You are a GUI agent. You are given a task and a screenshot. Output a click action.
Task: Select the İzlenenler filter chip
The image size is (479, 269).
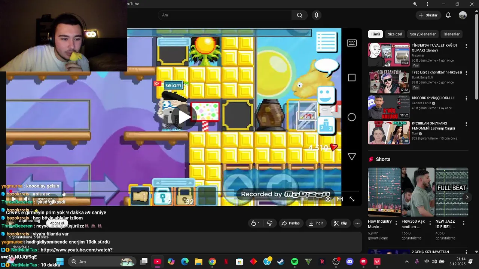click(451, 34)
